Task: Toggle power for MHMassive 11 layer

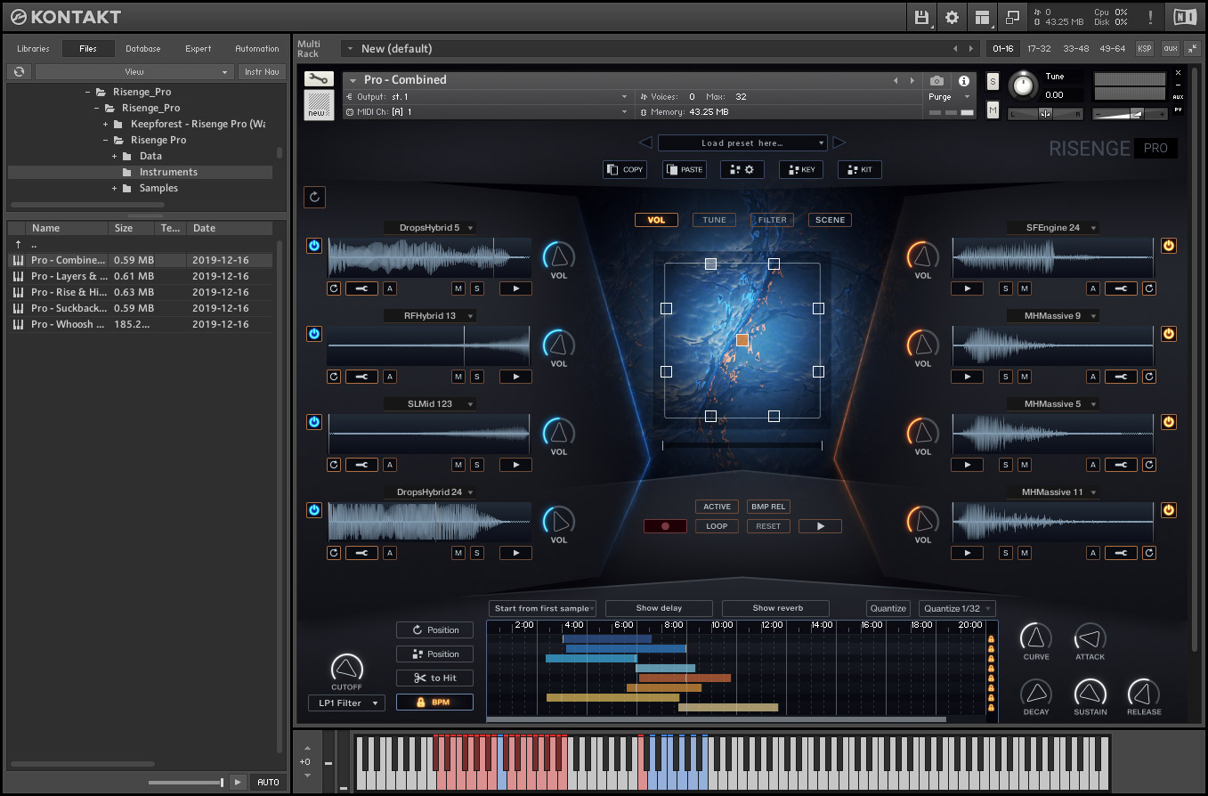Action: [1169, 510]
